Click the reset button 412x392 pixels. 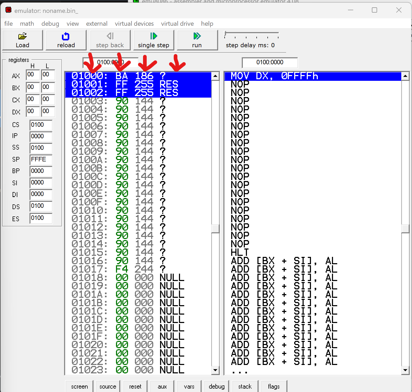(135, 386)
